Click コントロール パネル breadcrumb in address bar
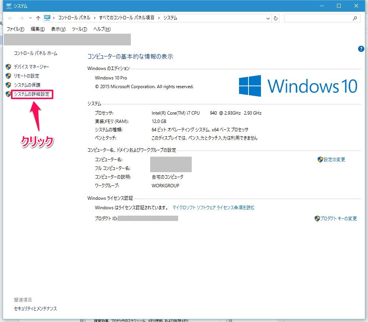Screen dimensions: 368x322 tap(74, 18)
